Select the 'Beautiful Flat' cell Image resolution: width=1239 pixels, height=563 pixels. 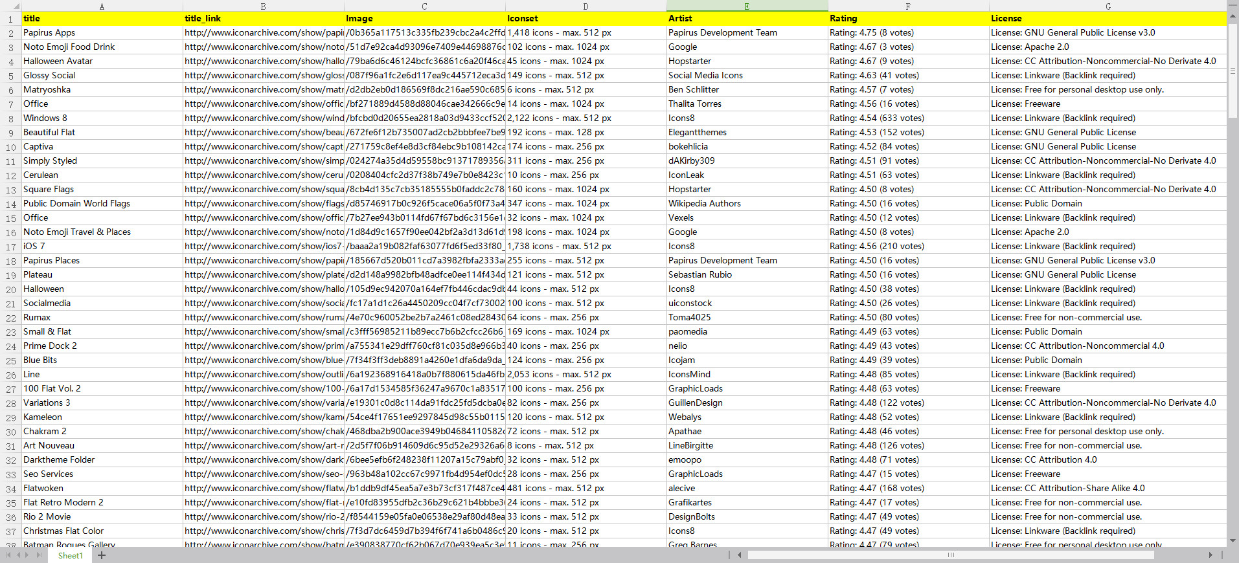coord(102,133)
